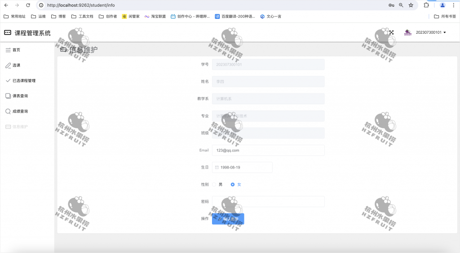Open the 首页 menu item
The height and width of the screenshot is (253, 460).
coord(27,50)
